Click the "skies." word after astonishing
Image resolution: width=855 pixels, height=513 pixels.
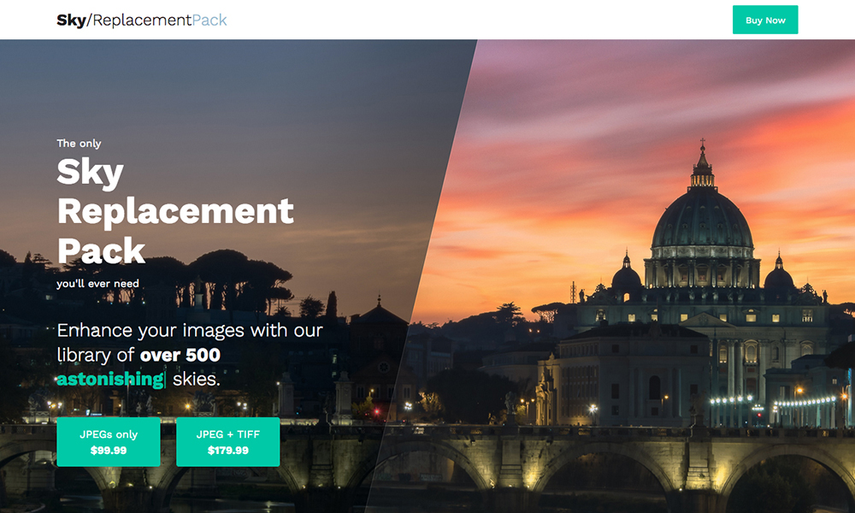[x=197, y=379]
